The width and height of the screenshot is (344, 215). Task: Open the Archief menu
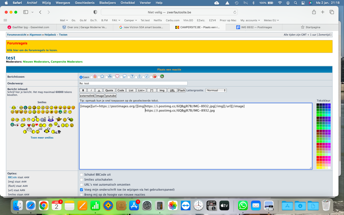pyautogui.click(x=32, y=3)
